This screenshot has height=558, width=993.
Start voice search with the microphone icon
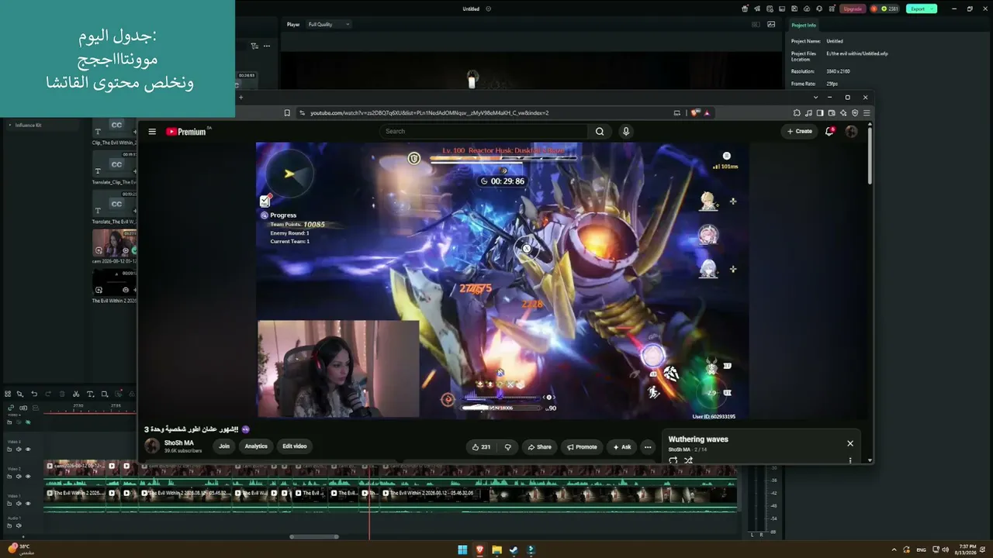point(625,131)
